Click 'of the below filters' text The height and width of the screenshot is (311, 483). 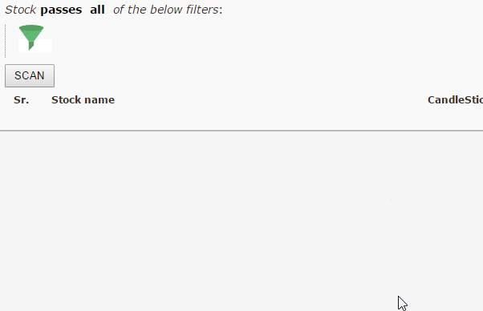tap(166, 10)
